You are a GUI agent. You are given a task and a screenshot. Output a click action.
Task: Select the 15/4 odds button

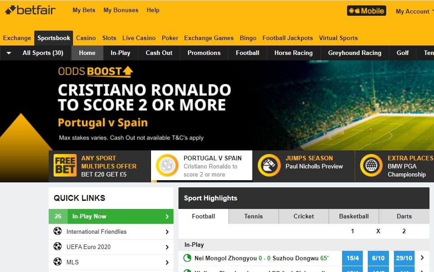[352, 258]
